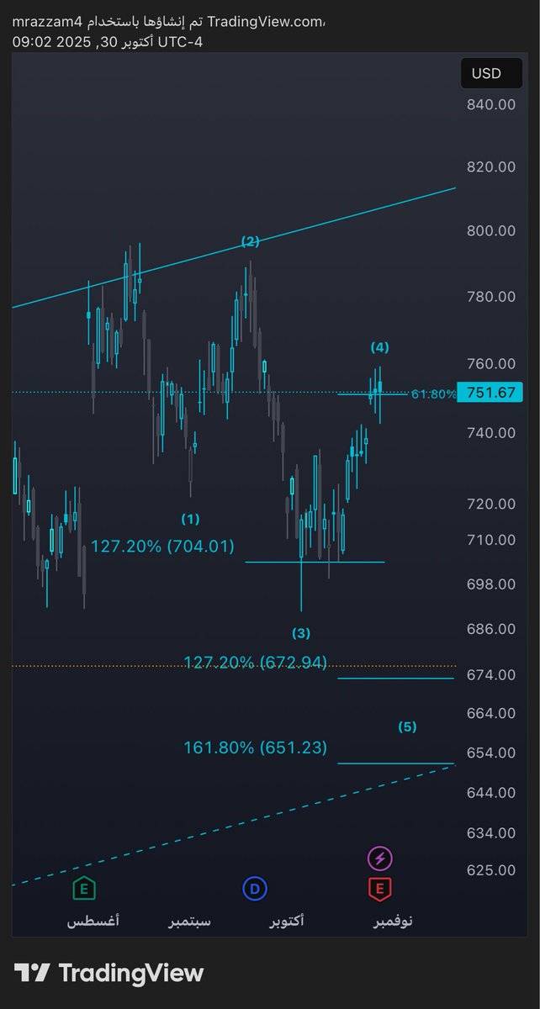Click the 840.00 price axis value
540x1009 pixels.
[490, 104]
